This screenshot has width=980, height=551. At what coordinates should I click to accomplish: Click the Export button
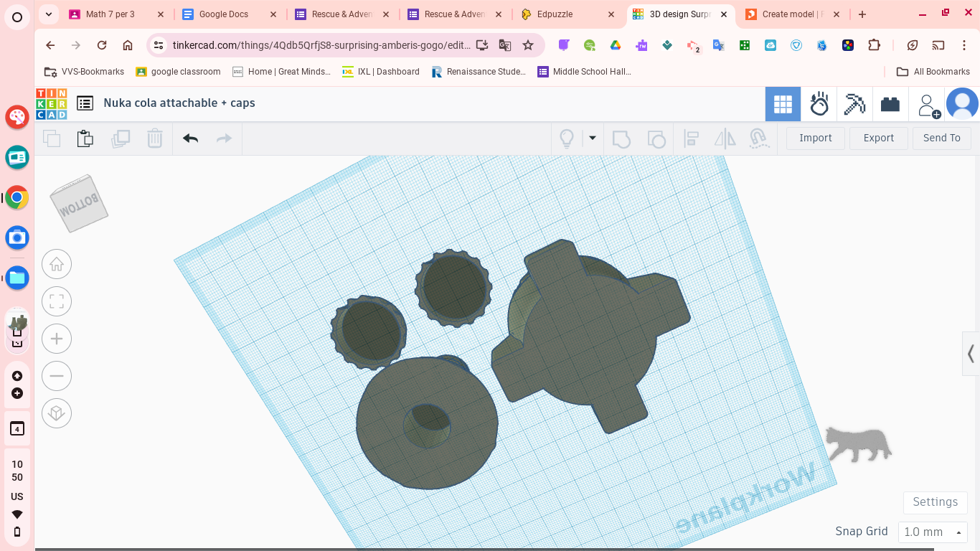[879, 138]
